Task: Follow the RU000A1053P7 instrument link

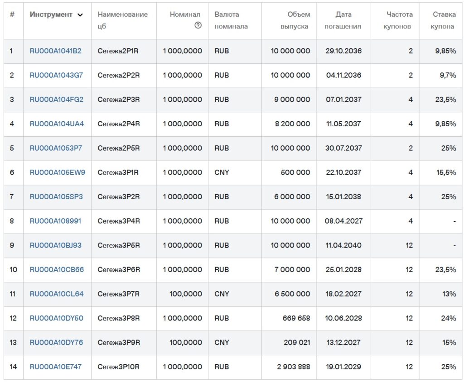Action: pyautogui.click(x=56, y=148)
